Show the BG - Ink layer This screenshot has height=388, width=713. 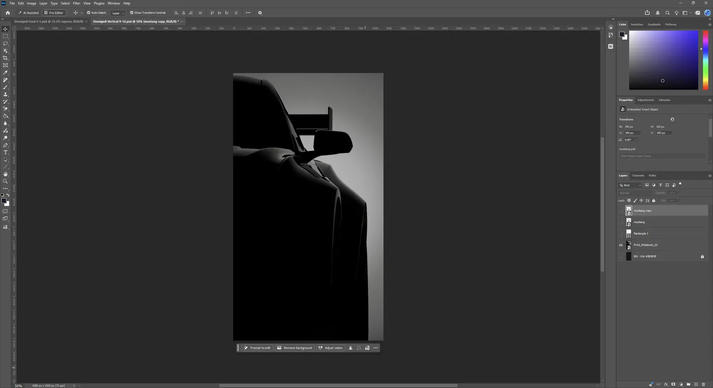coord(621,256)
